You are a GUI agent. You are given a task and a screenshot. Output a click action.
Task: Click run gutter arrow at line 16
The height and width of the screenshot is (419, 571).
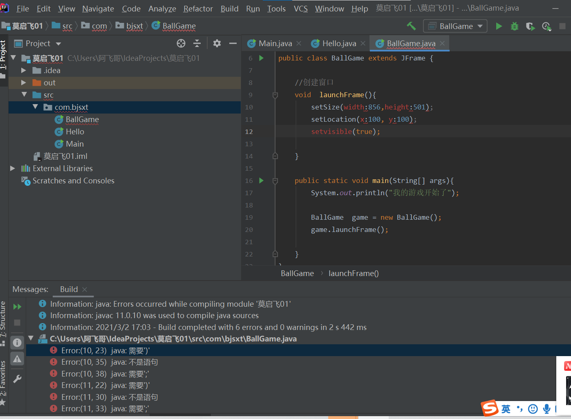pyautogui.click(x=262, y=181)
